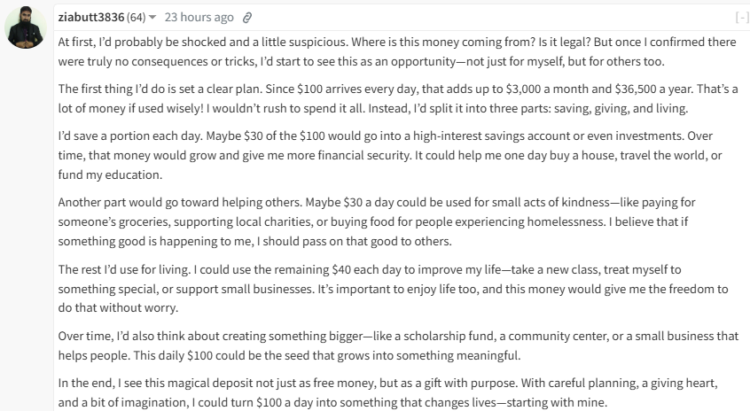Viewport: 750px width, 411px height.
Task: Collapse the comment using the [-] toggle
Action: click(741, 18)
